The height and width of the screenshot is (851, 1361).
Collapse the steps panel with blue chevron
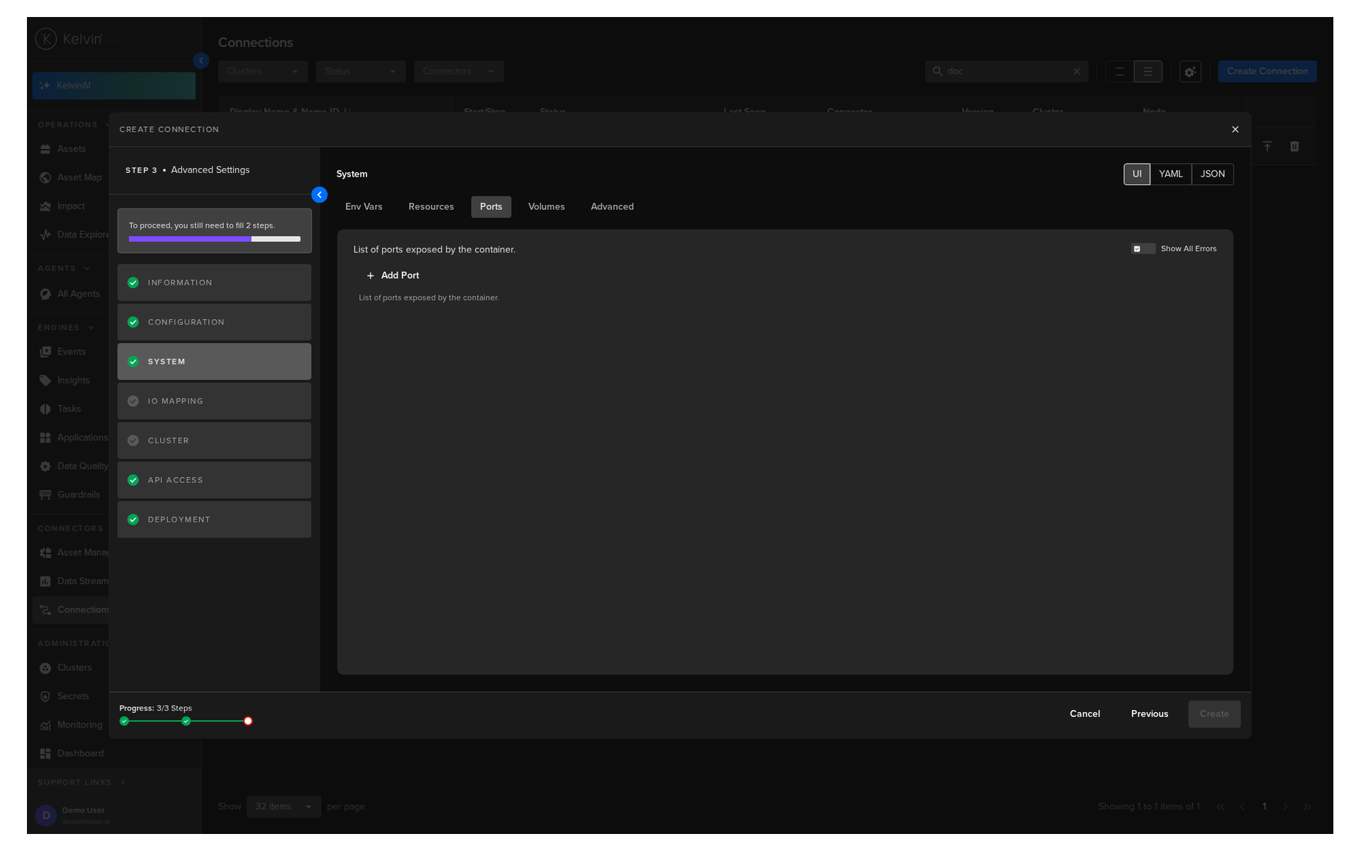point(320,194)
